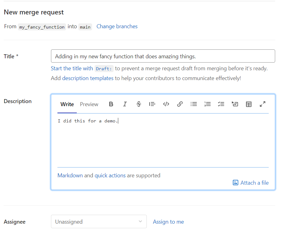Open the Assignee dropdown
This screenshot has height=231, width=281.
pos(99,221)
